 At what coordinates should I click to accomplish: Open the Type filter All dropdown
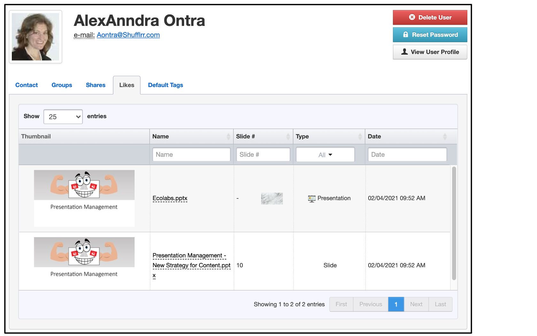(325, 155)
